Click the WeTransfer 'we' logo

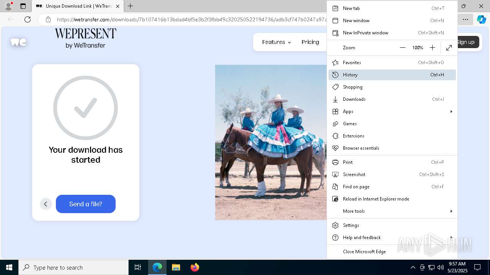click(18, 42)
